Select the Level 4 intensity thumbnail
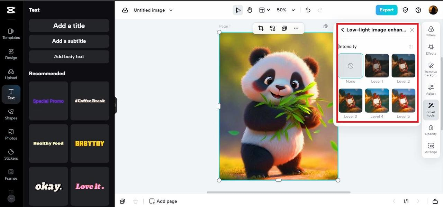The height and width of the screenshot is (207, 443). click(377, 101)
